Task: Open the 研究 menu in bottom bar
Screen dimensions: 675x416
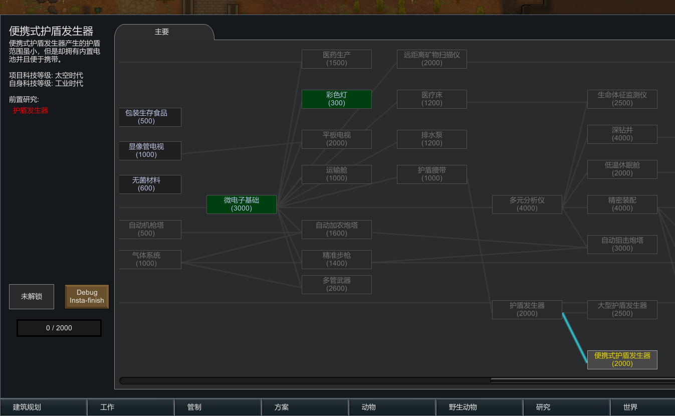Action: (x=567, y=407)
